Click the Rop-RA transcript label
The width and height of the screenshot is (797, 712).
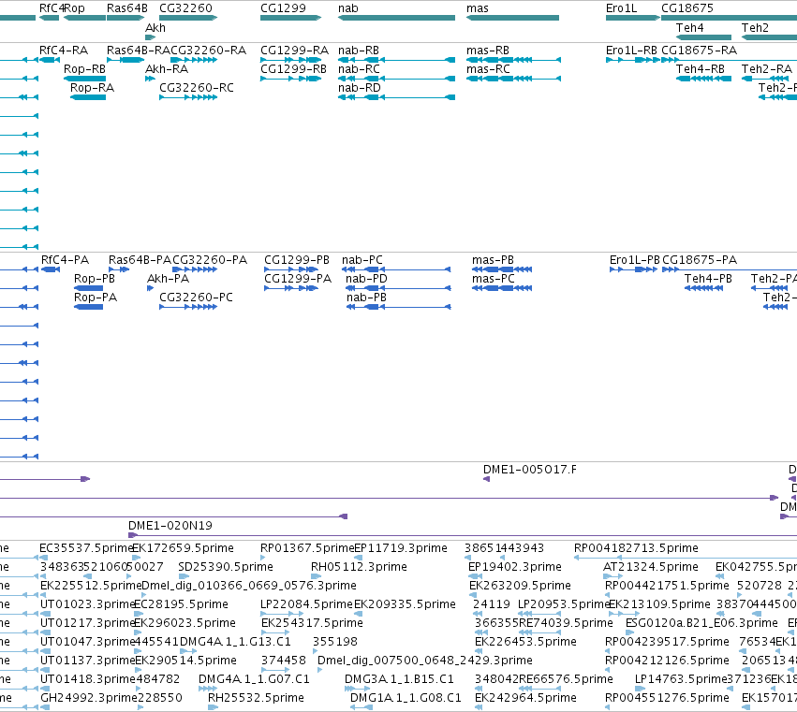[92, 88]
